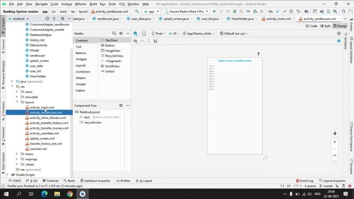Click collapse all icon in project panel
The width and height of the screenshot is (354, 199).
[x=54, y=19]
